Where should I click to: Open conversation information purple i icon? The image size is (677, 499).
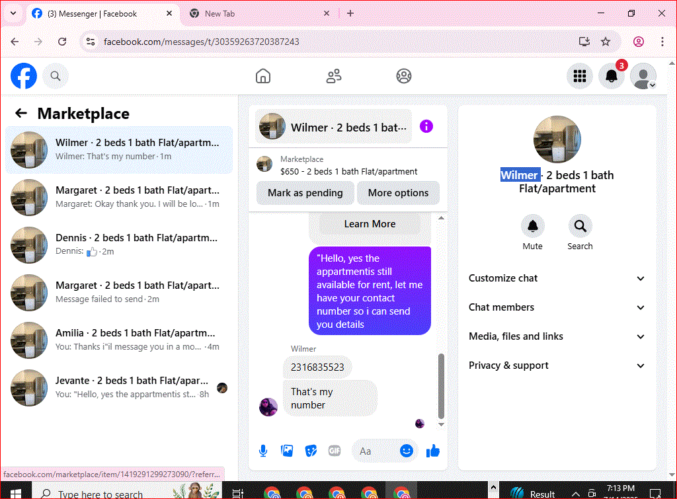tap(426, 126)
